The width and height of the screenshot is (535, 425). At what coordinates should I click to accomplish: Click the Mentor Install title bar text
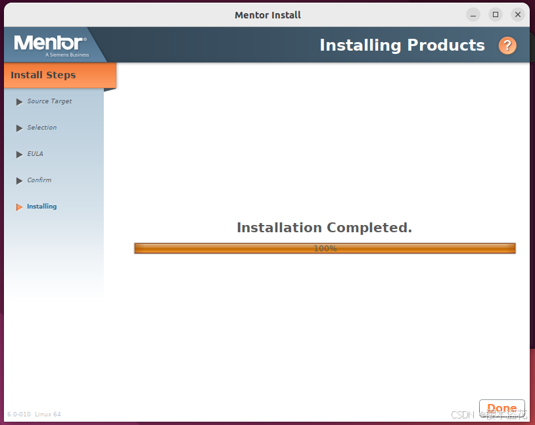click(x=268, y=15)
